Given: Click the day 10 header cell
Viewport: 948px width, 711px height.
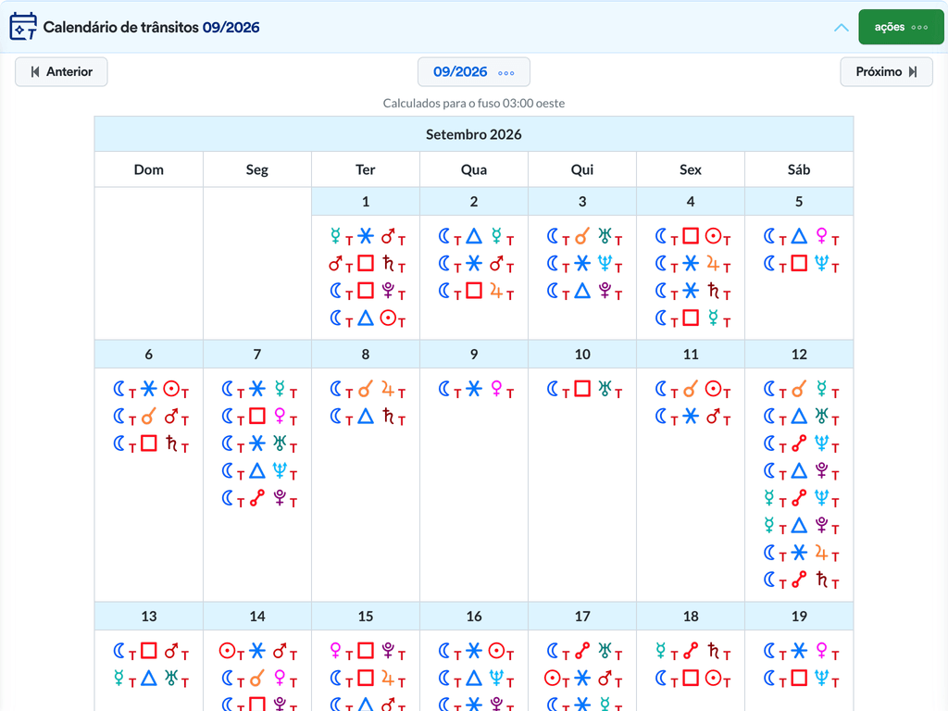Looking at the screenshot, I should tap(582, 355).
